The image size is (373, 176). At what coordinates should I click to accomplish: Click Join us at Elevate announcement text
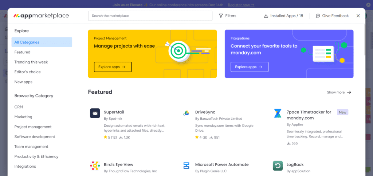[x=127, y=5]
